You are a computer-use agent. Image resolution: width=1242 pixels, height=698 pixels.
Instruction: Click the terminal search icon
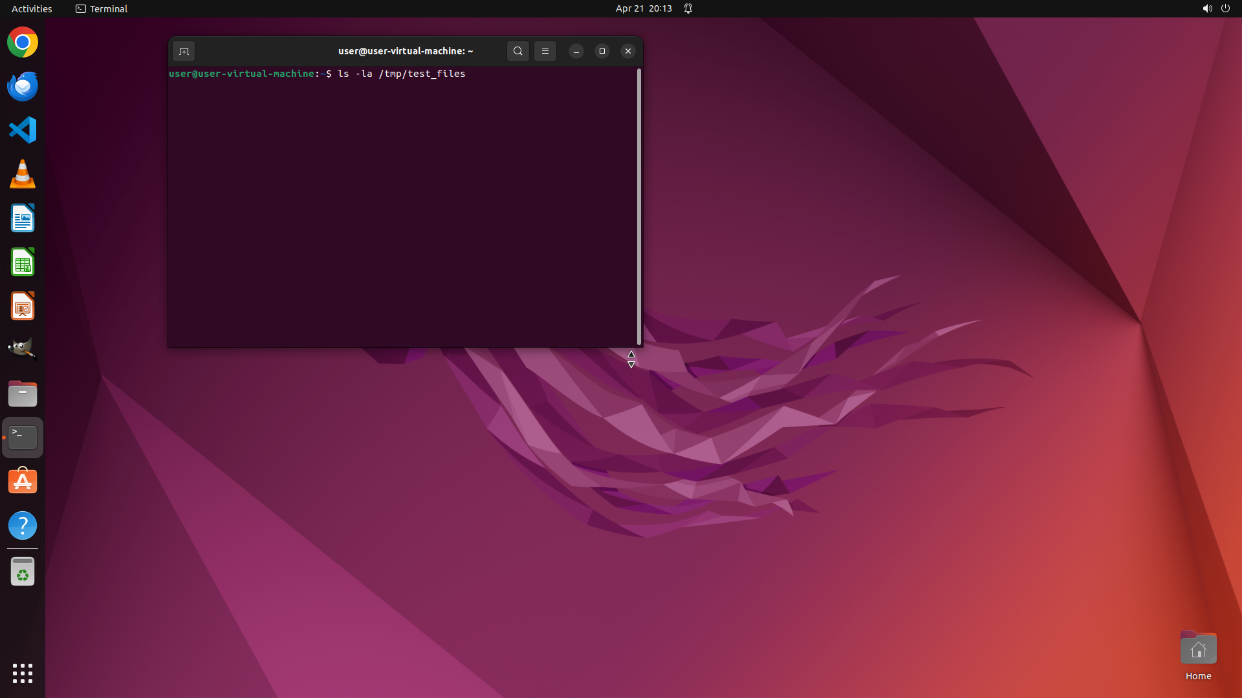coord(517,51)
